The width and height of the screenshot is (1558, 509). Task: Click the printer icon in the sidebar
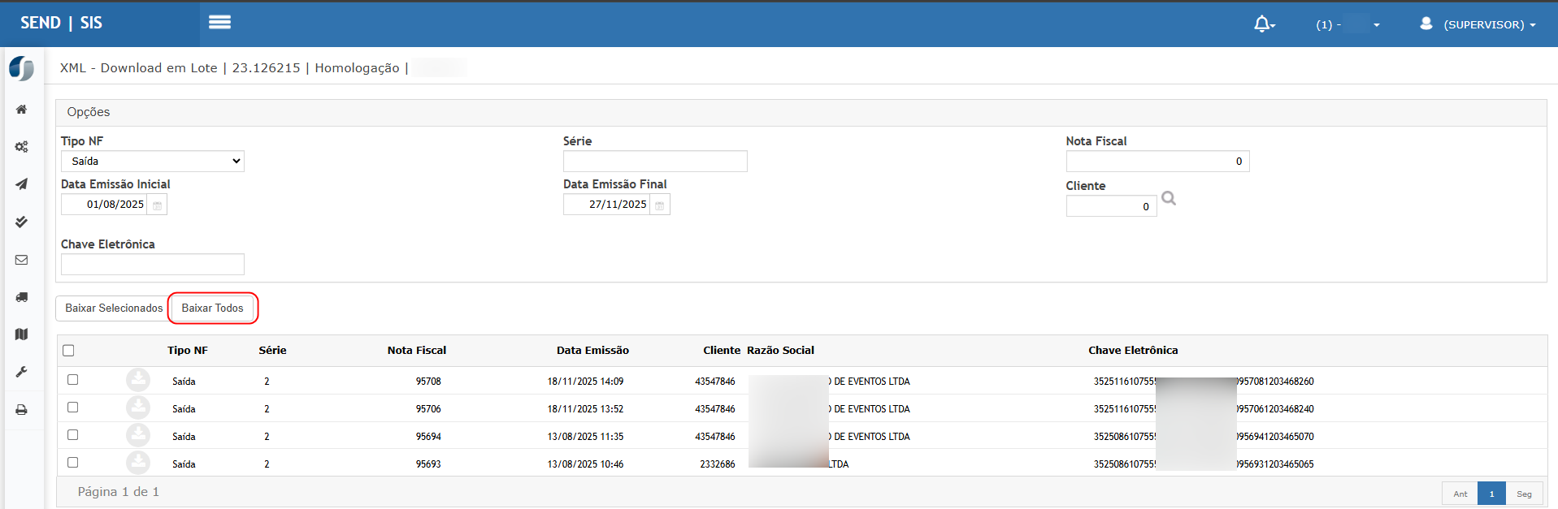point(21,410)
